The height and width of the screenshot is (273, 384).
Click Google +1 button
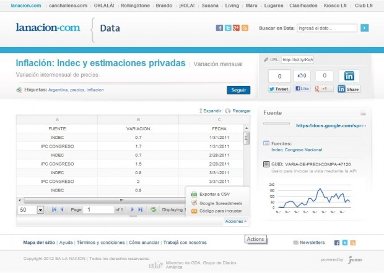(324, 89)
